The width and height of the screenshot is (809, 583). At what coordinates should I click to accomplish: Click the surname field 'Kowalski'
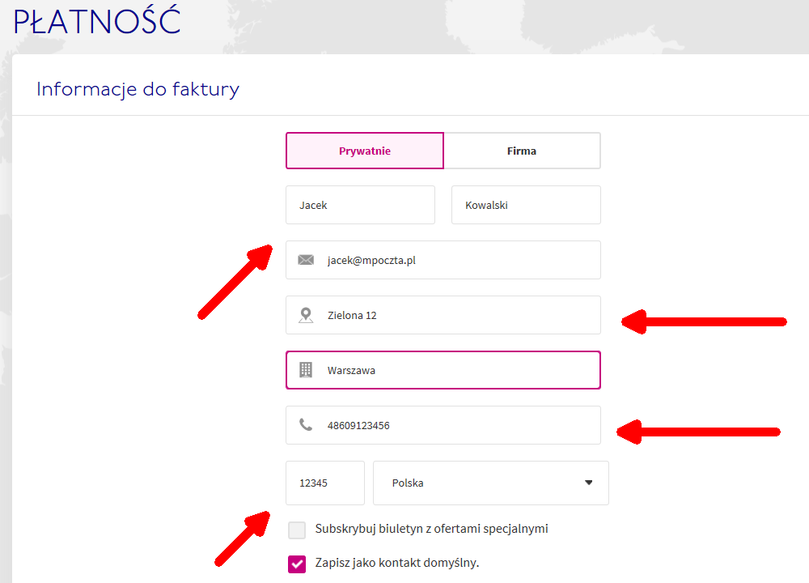pyautogui.click(x=526, y=205)
